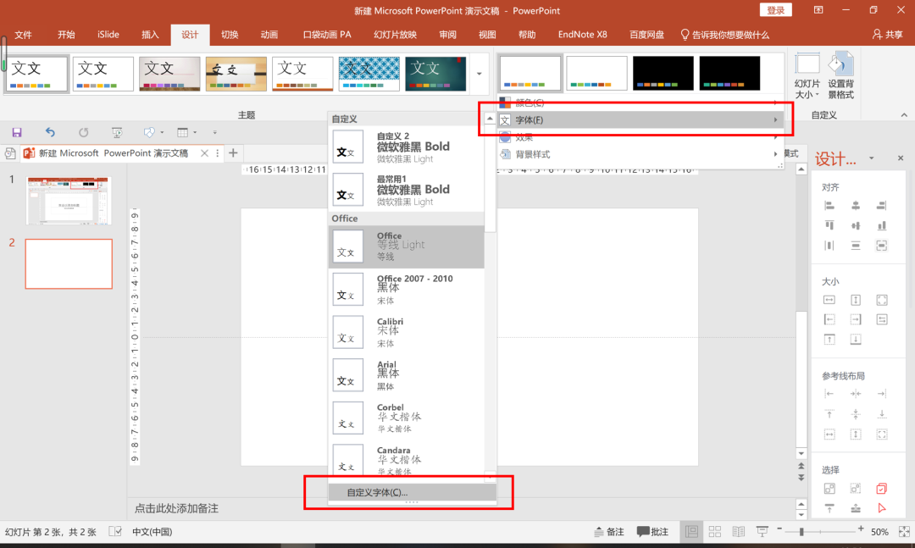The image size is (915, 548).
Task: Click the Redo icon
Action: tap(83, 132)
